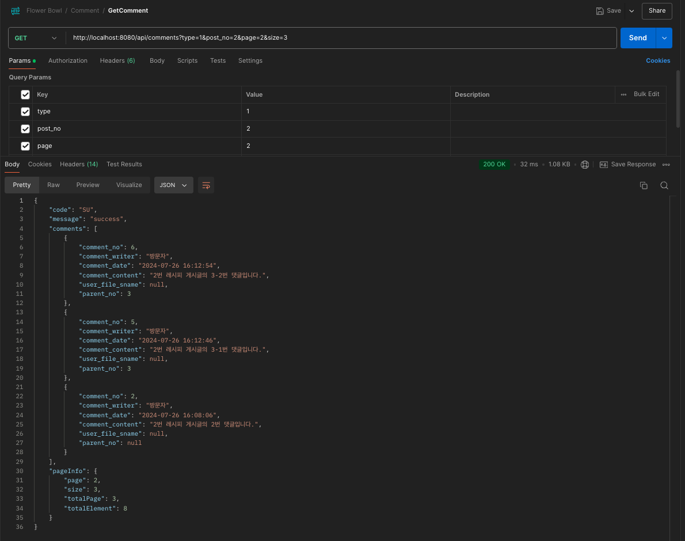The image size is (685, 541).
Task: Open the network globe icon in response bar
Action: pos(585,165)
